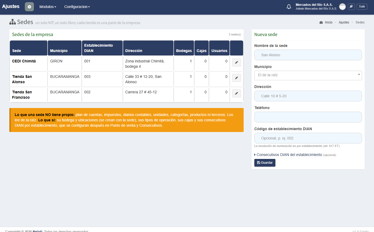Viewport: 374px width, 232px height.
Task: Click the Sedes hierarchy icon in heading
Action: coord(13,22)
